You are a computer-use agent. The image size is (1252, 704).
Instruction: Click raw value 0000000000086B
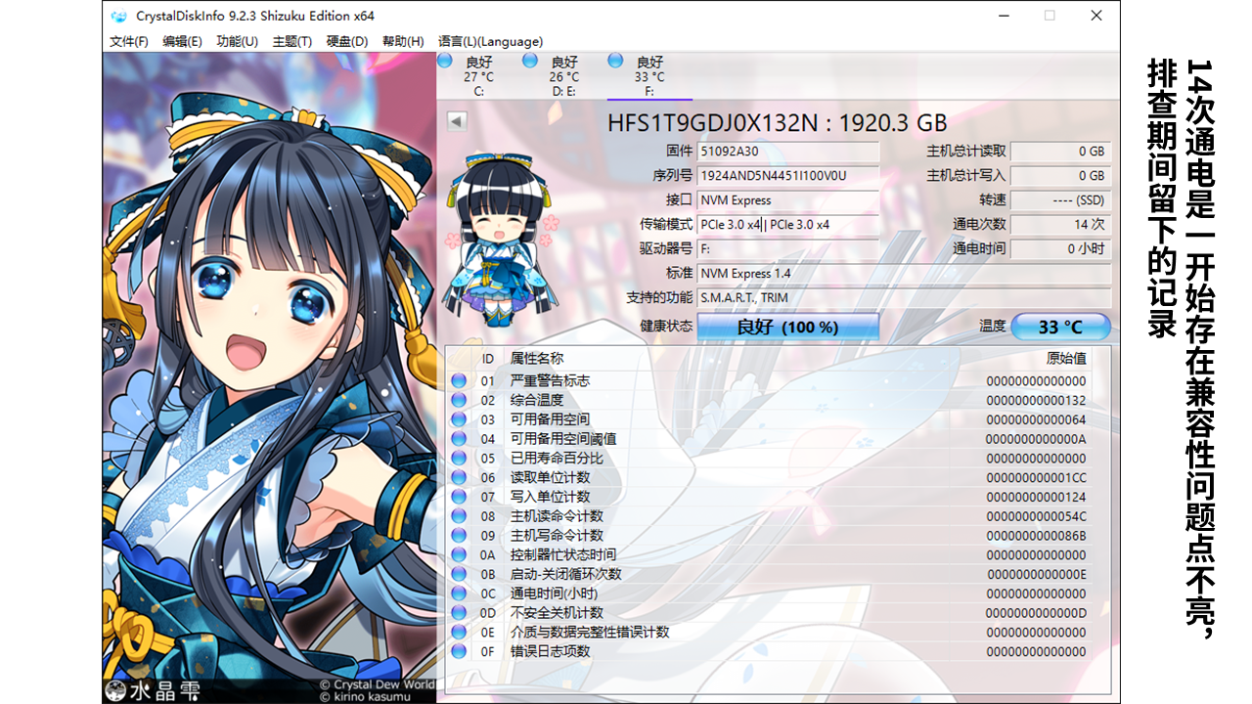1036,536
